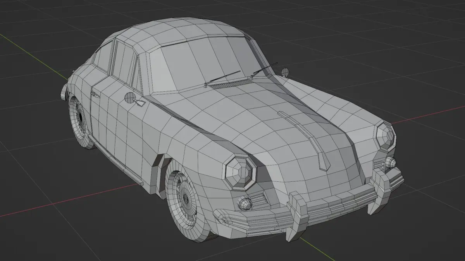
Task: Select the headlight beside the far bumper guard
Action: coord(385,136)
